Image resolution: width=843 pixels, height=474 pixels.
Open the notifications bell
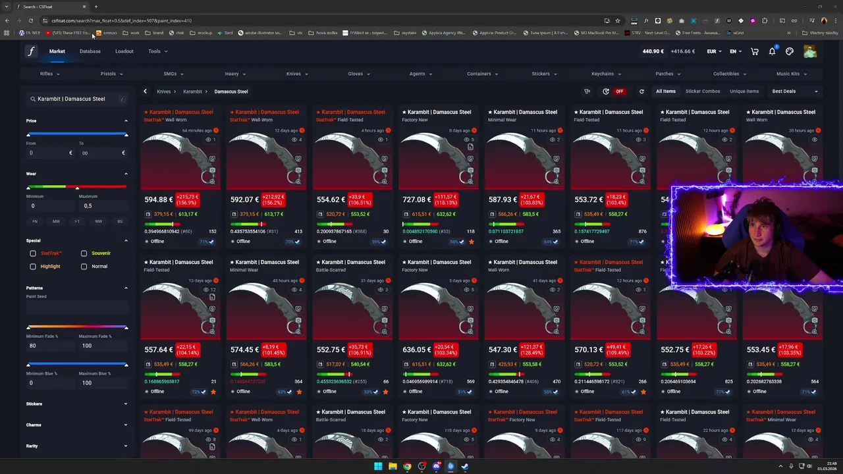(x=772, y=51)
